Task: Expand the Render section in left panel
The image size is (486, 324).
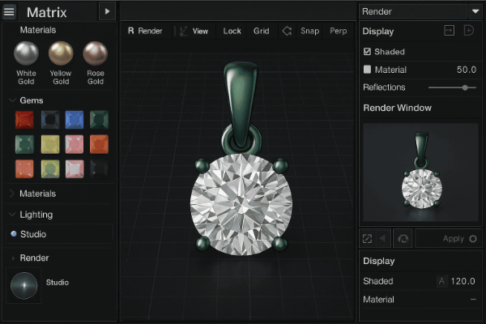Action: [13, 258]
